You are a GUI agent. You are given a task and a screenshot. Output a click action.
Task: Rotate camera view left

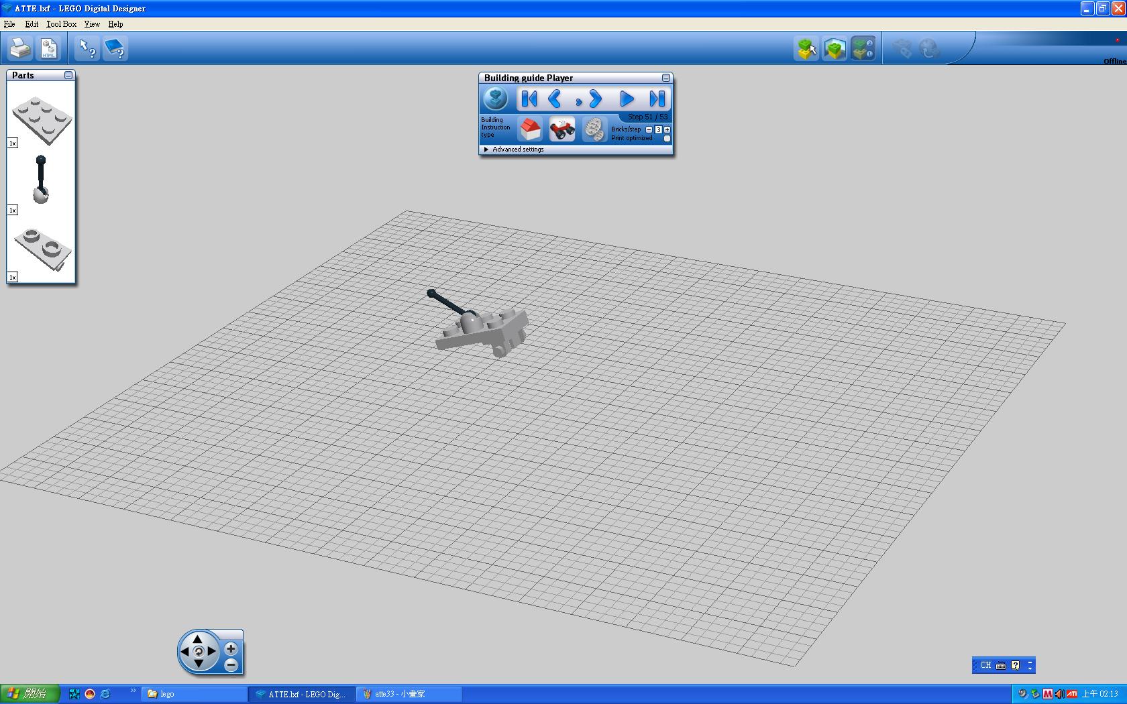pyautogui.click(x=185, y=651)
